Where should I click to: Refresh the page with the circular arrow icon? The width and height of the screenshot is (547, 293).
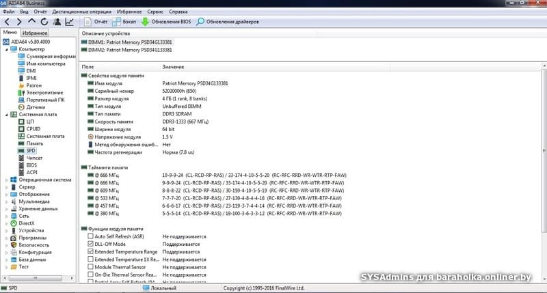44,22
